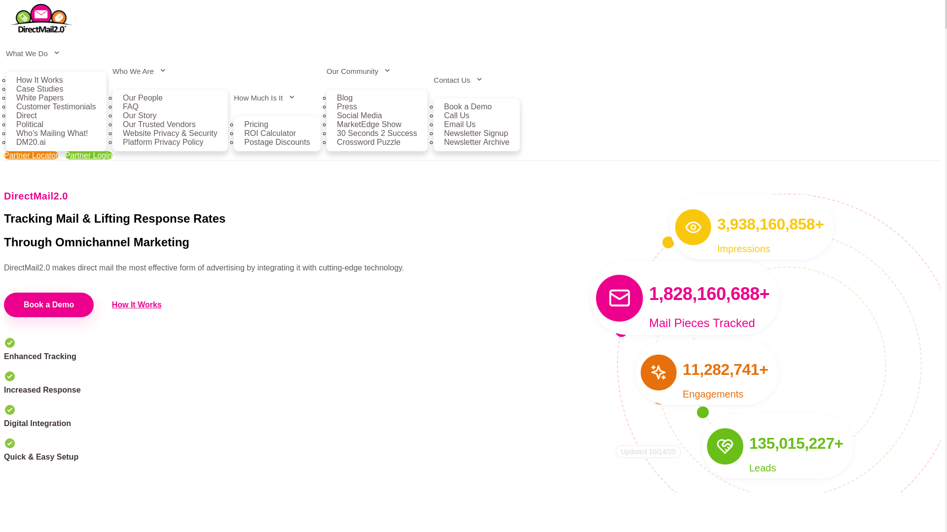Expand the Who We Are chevron

(x=163, y=71)
